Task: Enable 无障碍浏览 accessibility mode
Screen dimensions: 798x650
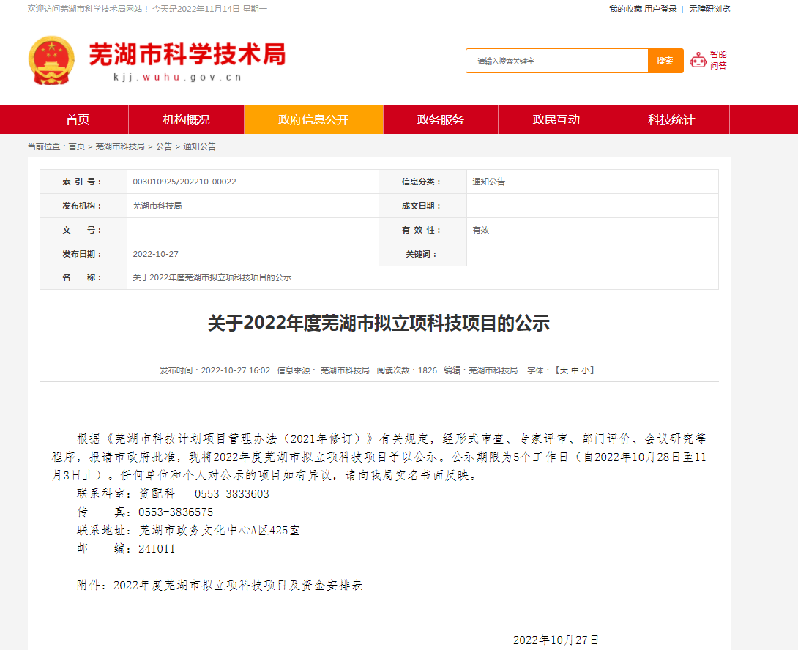Action: pos(709,9)
